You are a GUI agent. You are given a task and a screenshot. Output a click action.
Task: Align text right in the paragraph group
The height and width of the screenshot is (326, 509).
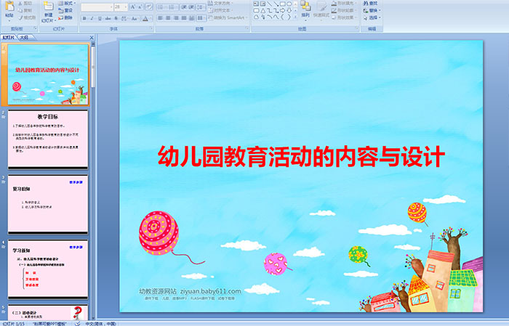(x=176, y=18)
